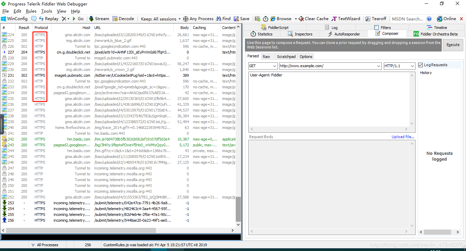
Task: Switch to the Log tab
Action: pyautogui.click(x=331, y=28)
